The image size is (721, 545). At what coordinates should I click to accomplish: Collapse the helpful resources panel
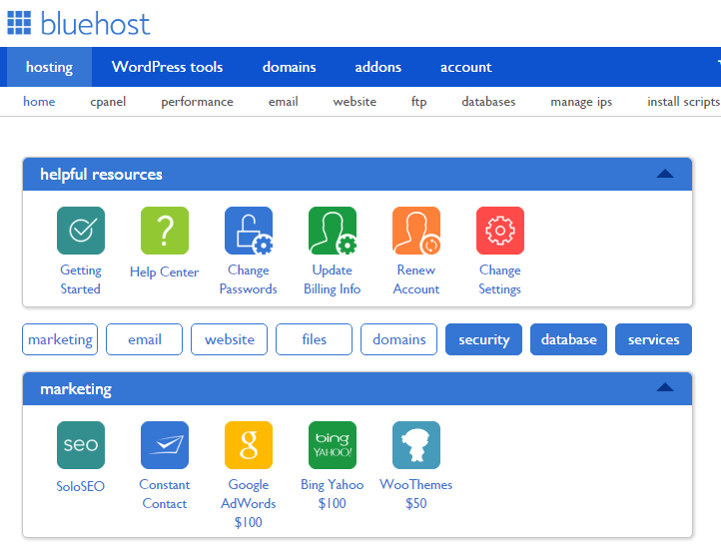click(x=665, y=174)
